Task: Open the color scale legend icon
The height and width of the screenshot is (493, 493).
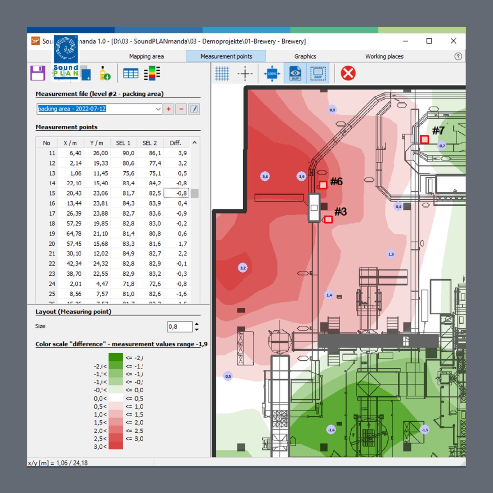Action: tap(152, 73)
